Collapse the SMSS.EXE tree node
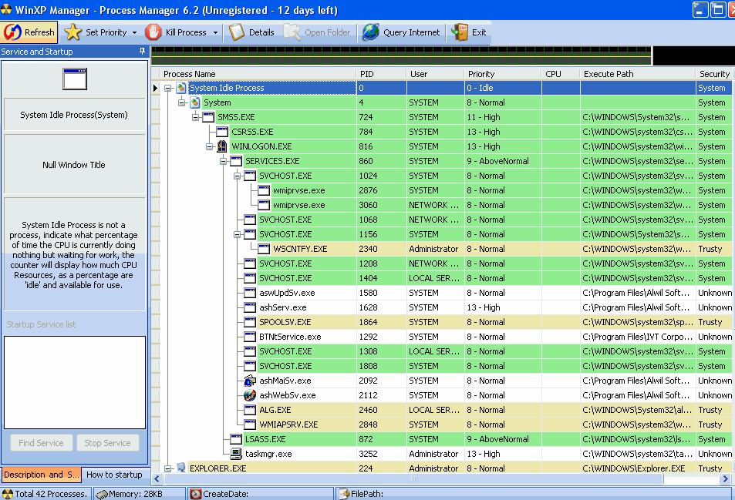735x500 pixels. coord(195,117)
